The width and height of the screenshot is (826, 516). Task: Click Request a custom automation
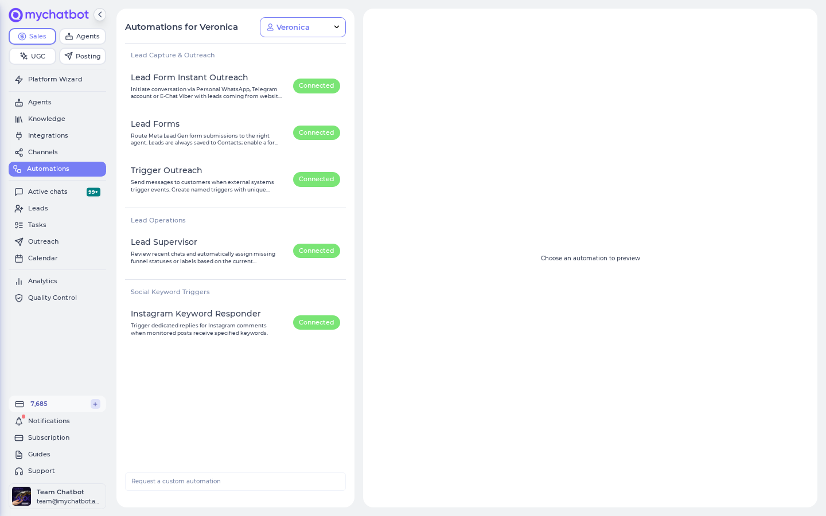[x=235, y=482]
